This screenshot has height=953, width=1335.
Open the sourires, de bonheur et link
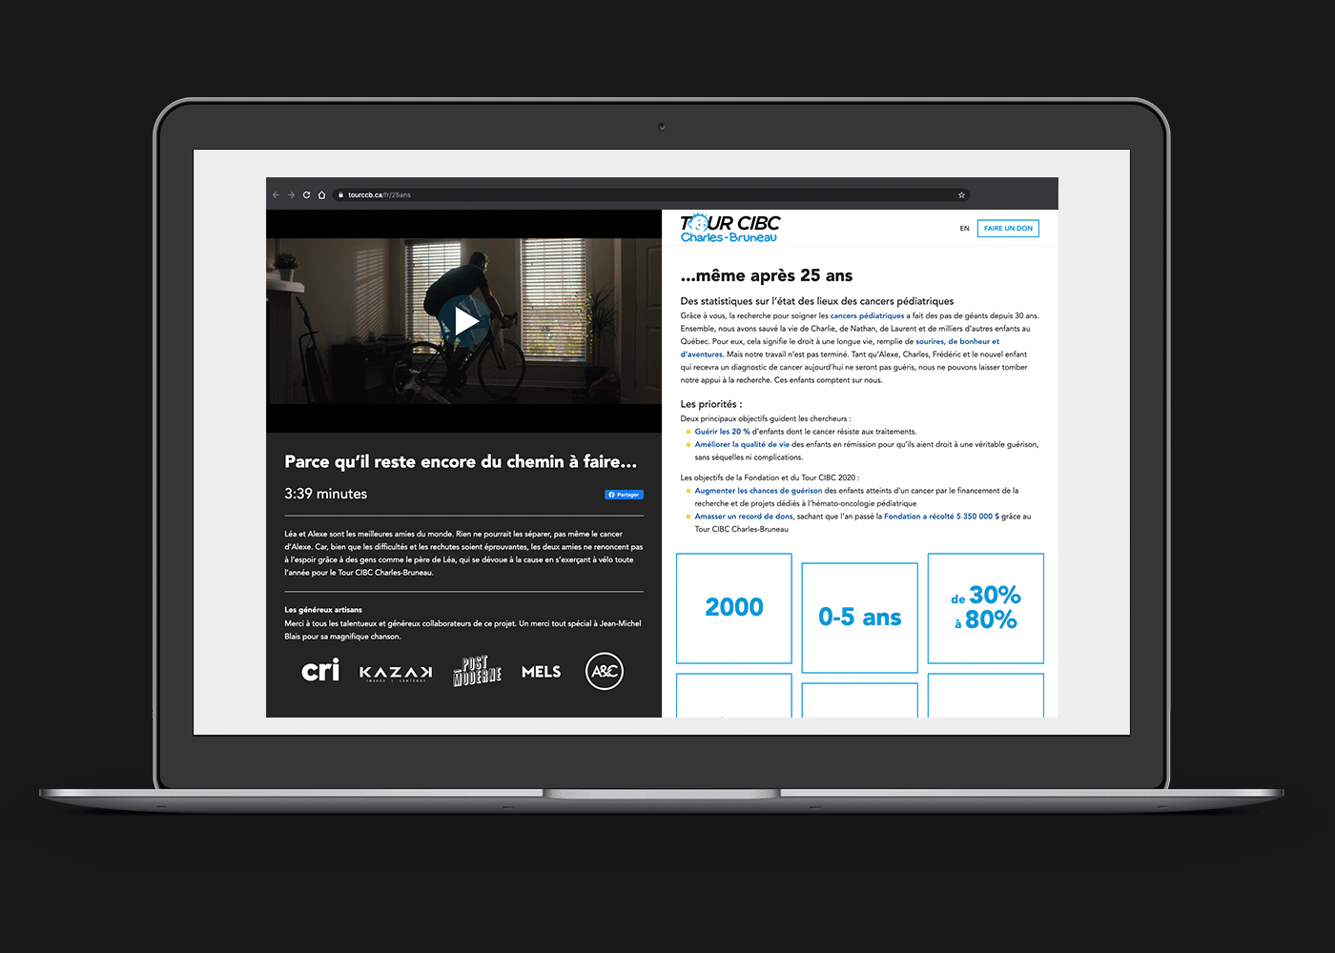(x=957, y=341)
